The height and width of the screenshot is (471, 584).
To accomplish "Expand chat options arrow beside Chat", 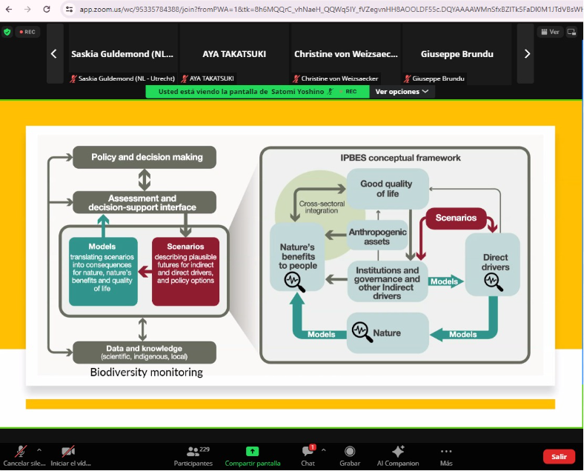I will click(x=324, y=450).
